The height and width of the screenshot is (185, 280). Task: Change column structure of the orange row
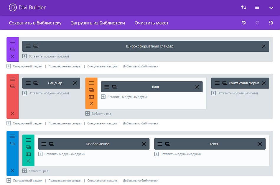point(91,97)
